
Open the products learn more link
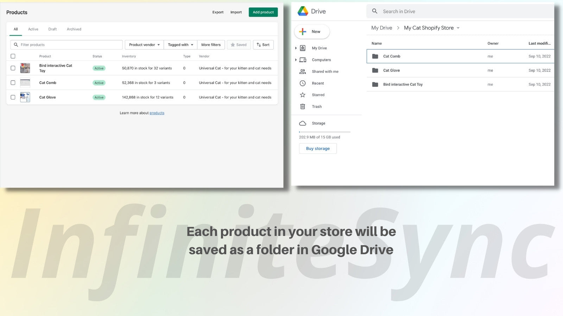click(x=157, y=113)
